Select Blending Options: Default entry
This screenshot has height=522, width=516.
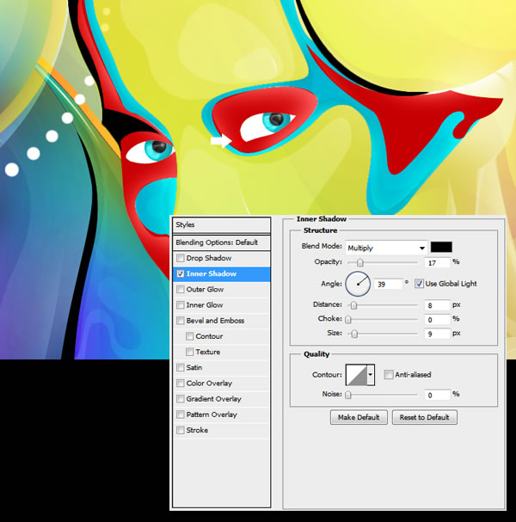221,243
